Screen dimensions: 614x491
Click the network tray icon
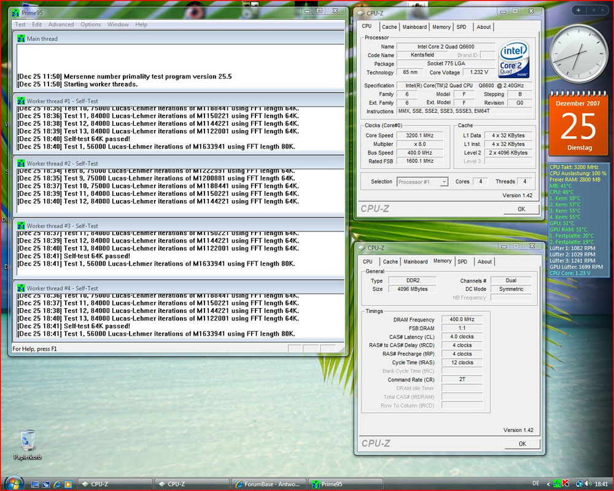(579, 484)
